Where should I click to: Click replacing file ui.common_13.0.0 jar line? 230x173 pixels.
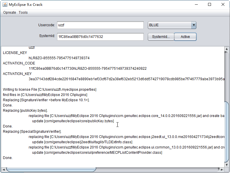point(126,147)
